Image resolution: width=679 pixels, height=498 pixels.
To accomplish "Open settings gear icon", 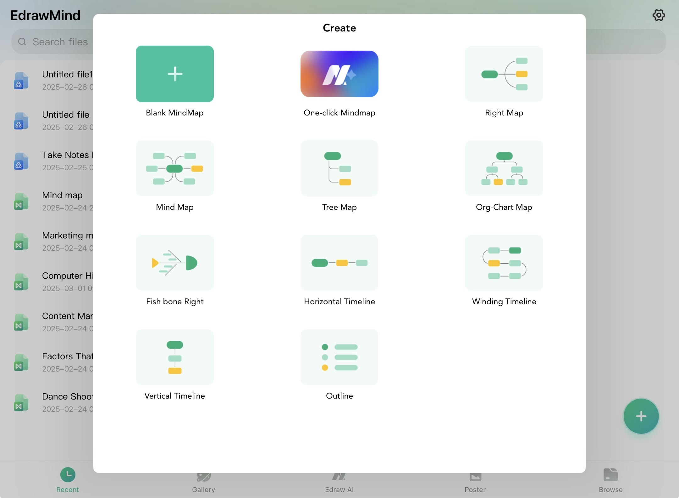I will (x=659, y=15).
